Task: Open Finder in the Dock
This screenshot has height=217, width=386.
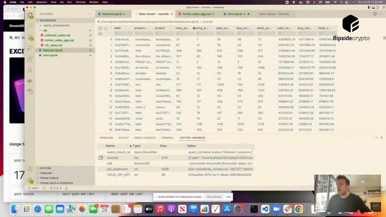Action: tap(14, 209)
